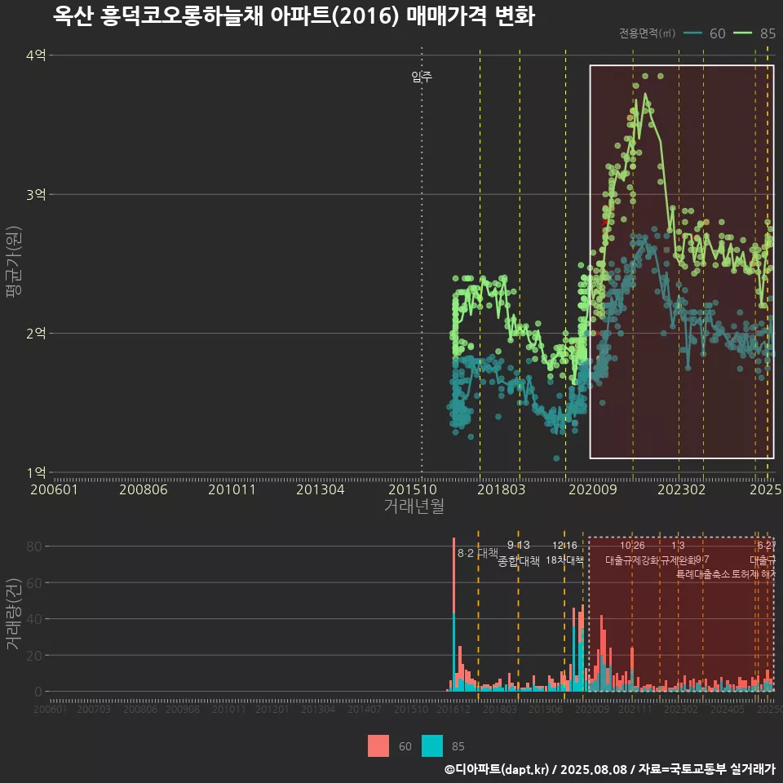Click the 201906 volume chart x-axis label
This screenshot has width=783, height=783.
(546, 709)
